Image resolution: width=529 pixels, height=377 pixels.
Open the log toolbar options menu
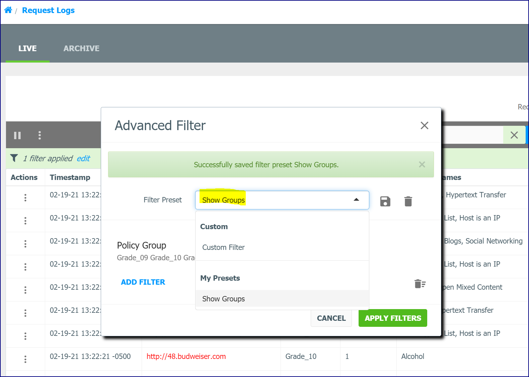[40, 135]
